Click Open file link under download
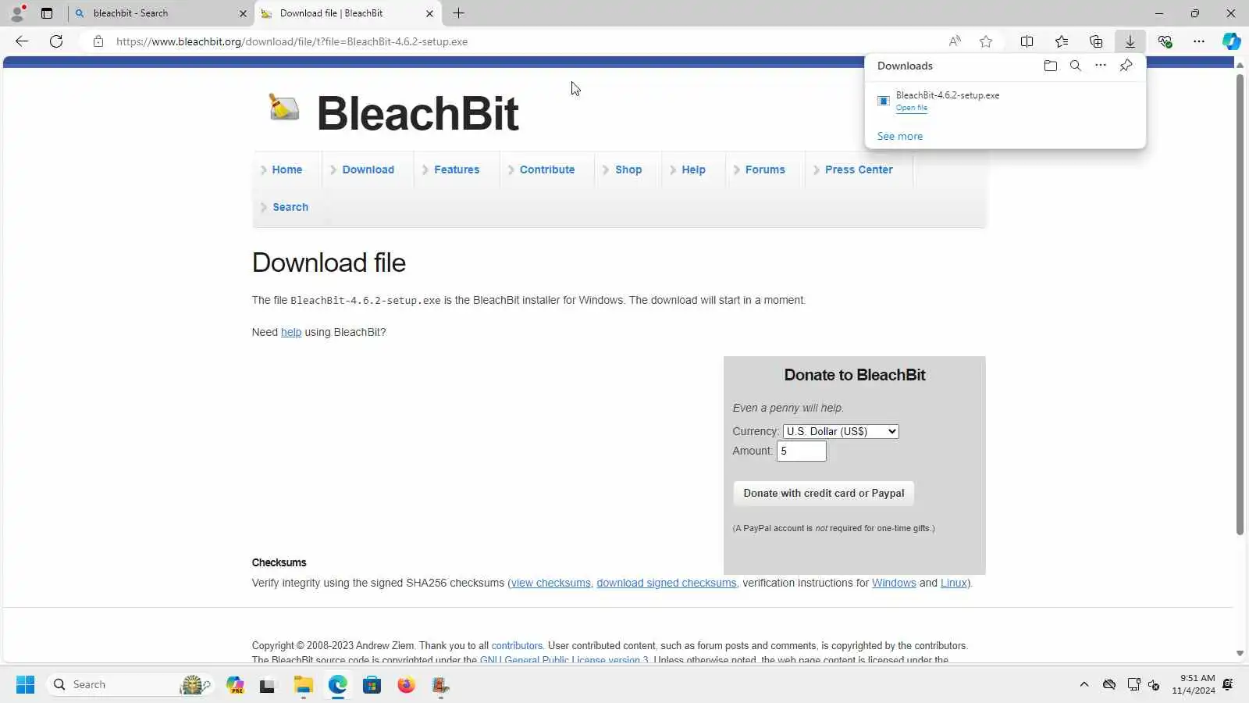Viewport: 1249px width, 703px height. [x=912, y=108]
